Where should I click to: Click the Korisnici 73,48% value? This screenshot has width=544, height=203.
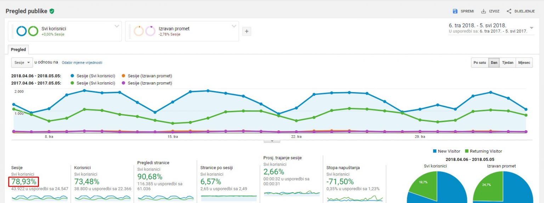pyautogui.click(x=87, y=182)
